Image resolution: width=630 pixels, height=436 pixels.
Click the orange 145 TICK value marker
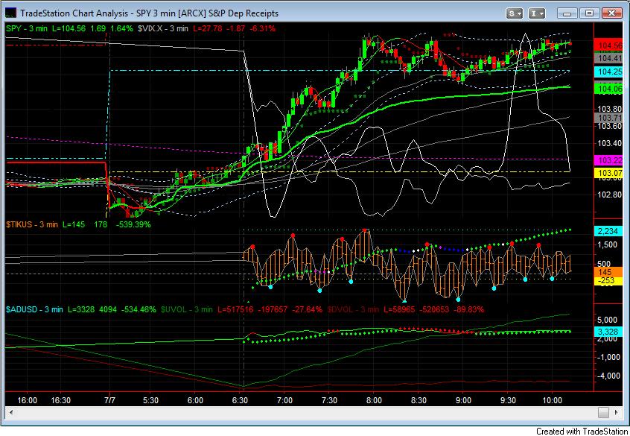coord(609,272)
